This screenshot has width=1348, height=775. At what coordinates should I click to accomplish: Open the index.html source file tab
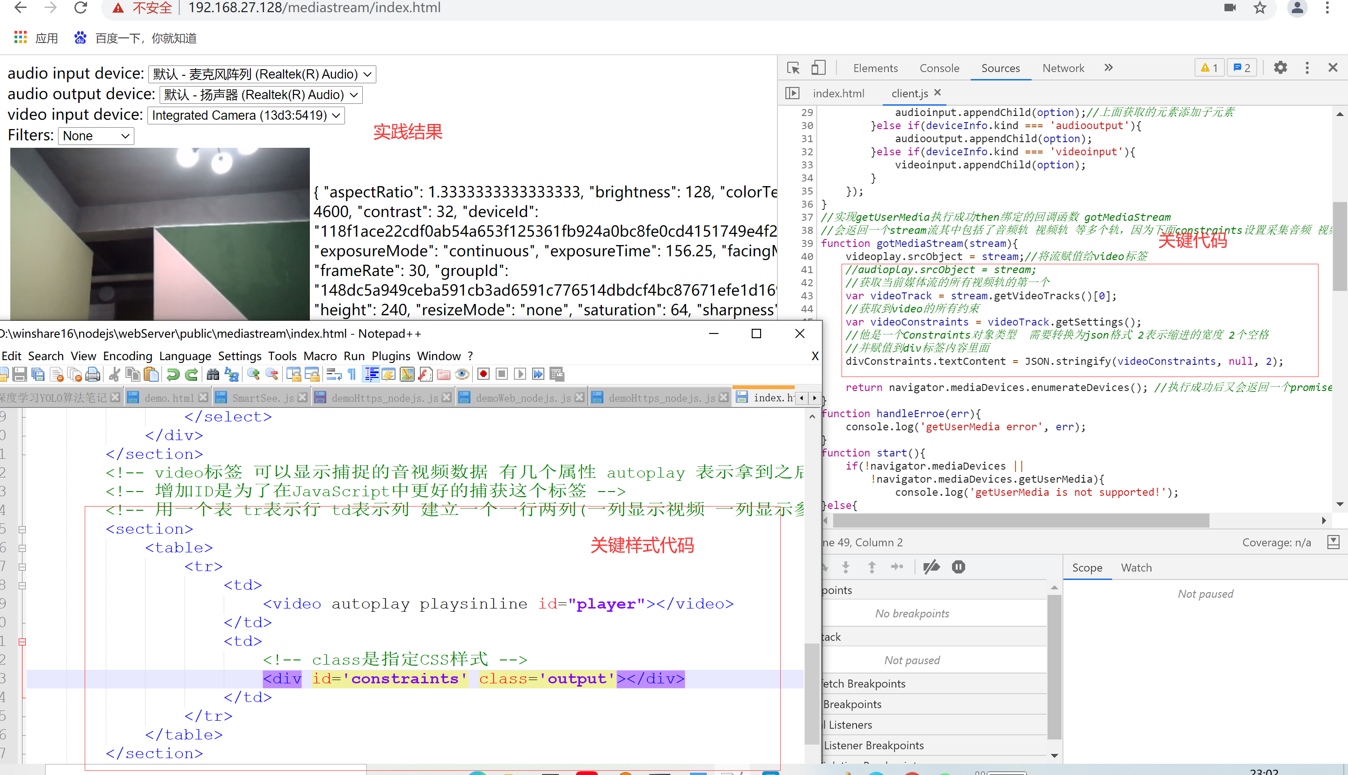click(838, 93)
